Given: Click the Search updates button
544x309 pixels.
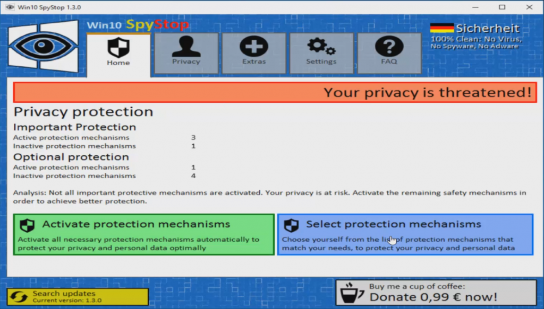Looking at the screenshot, I should [78, 296].
